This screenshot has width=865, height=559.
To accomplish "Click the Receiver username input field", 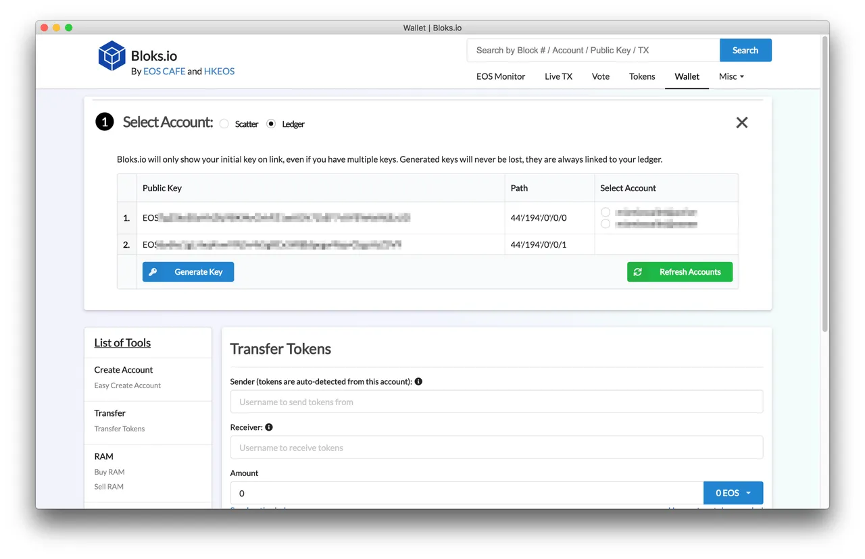I will pos(497,448).
